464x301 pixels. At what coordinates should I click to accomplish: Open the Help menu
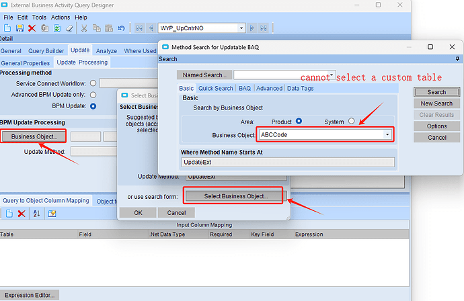81,17
